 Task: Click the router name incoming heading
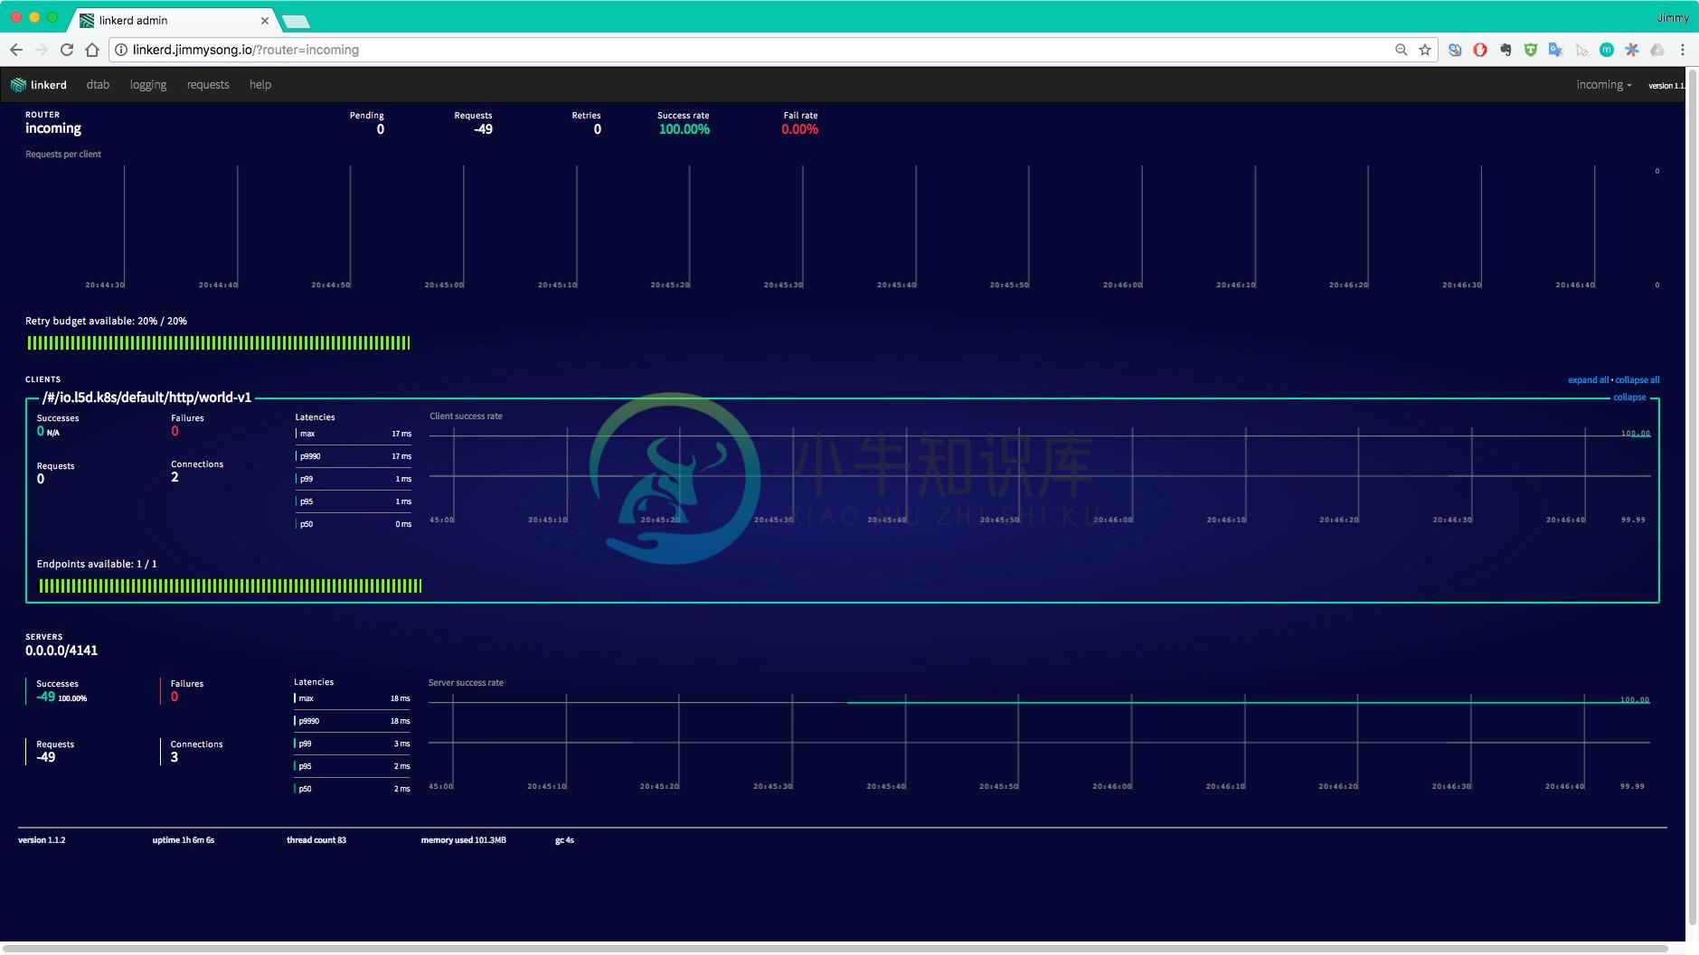pos(53,128)
